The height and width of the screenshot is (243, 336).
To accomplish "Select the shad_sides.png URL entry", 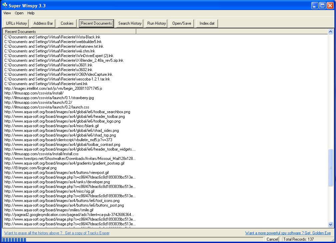I will point(61,131).
